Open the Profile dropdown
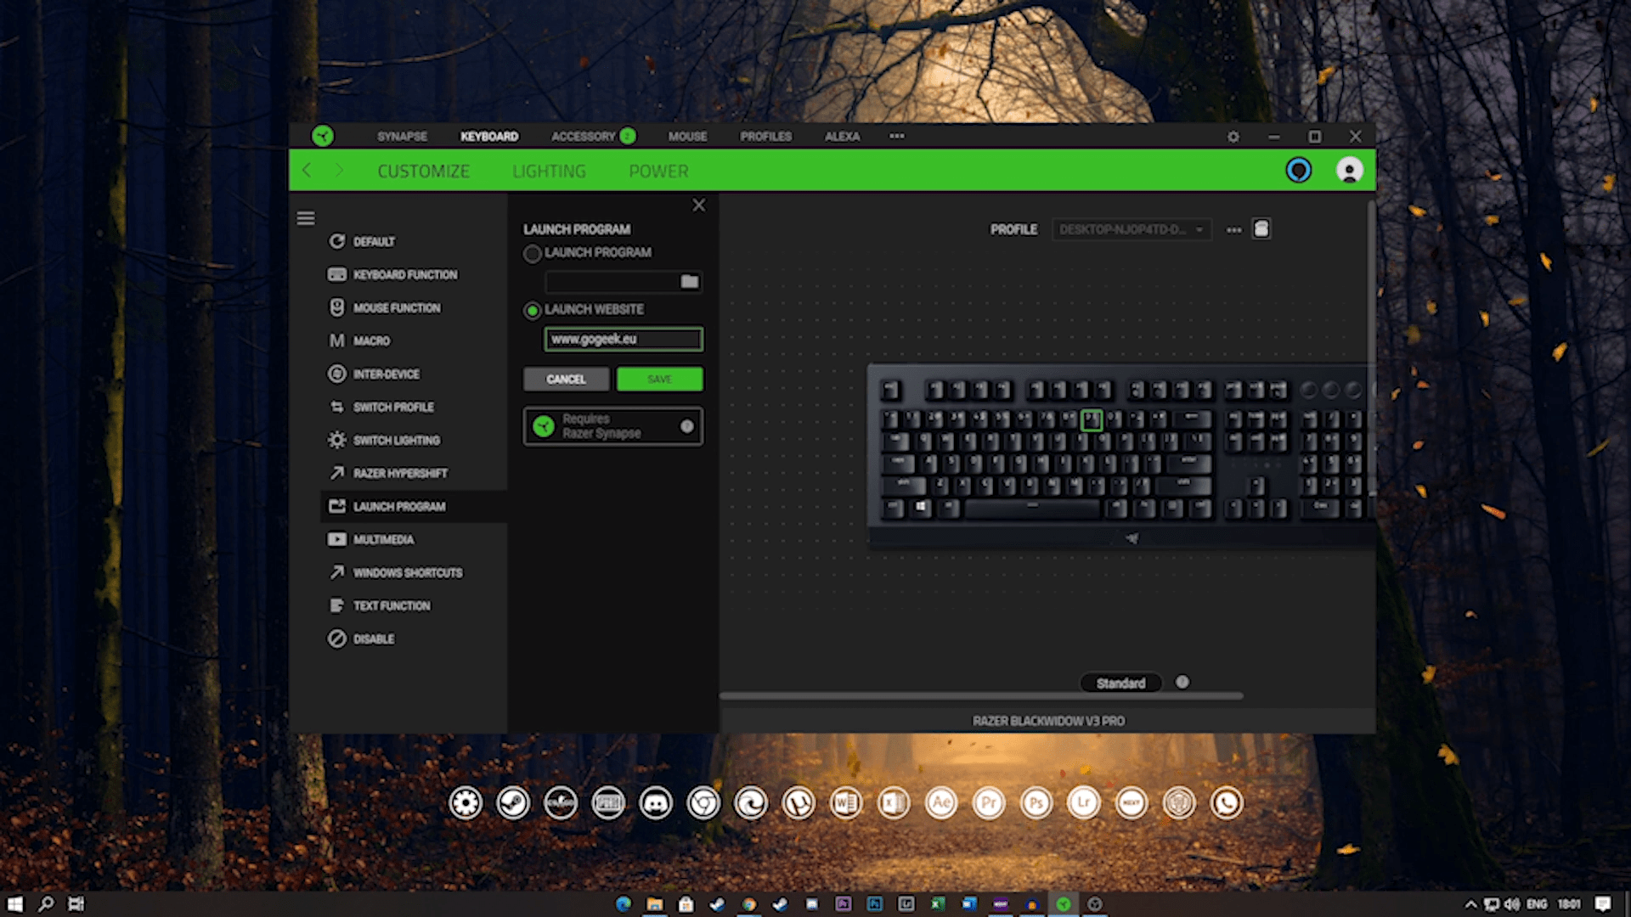This screenshot has height=917, width=1631. pos(1132,230)
